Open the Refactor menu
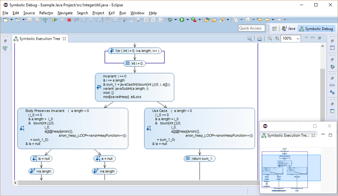 (x=46, y=13)
